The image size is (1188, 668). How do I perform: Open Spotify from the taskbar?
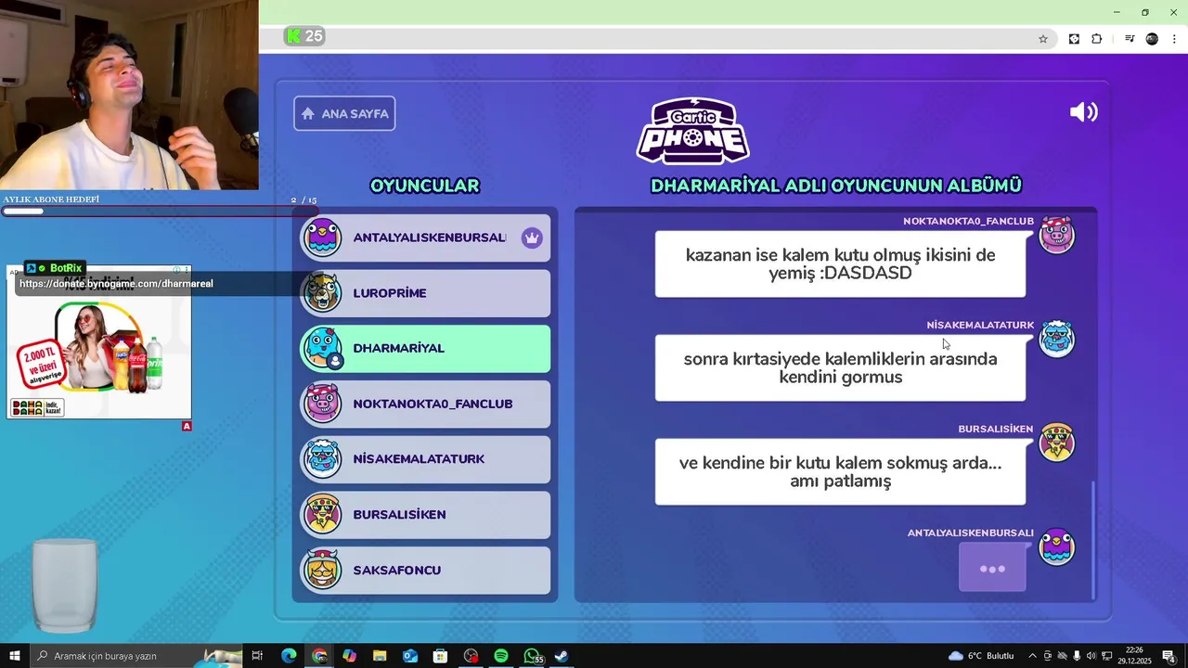501,656
